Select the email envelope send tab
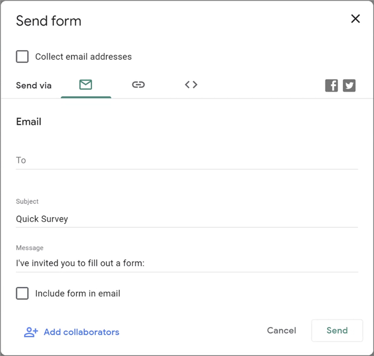 [85, 84]
